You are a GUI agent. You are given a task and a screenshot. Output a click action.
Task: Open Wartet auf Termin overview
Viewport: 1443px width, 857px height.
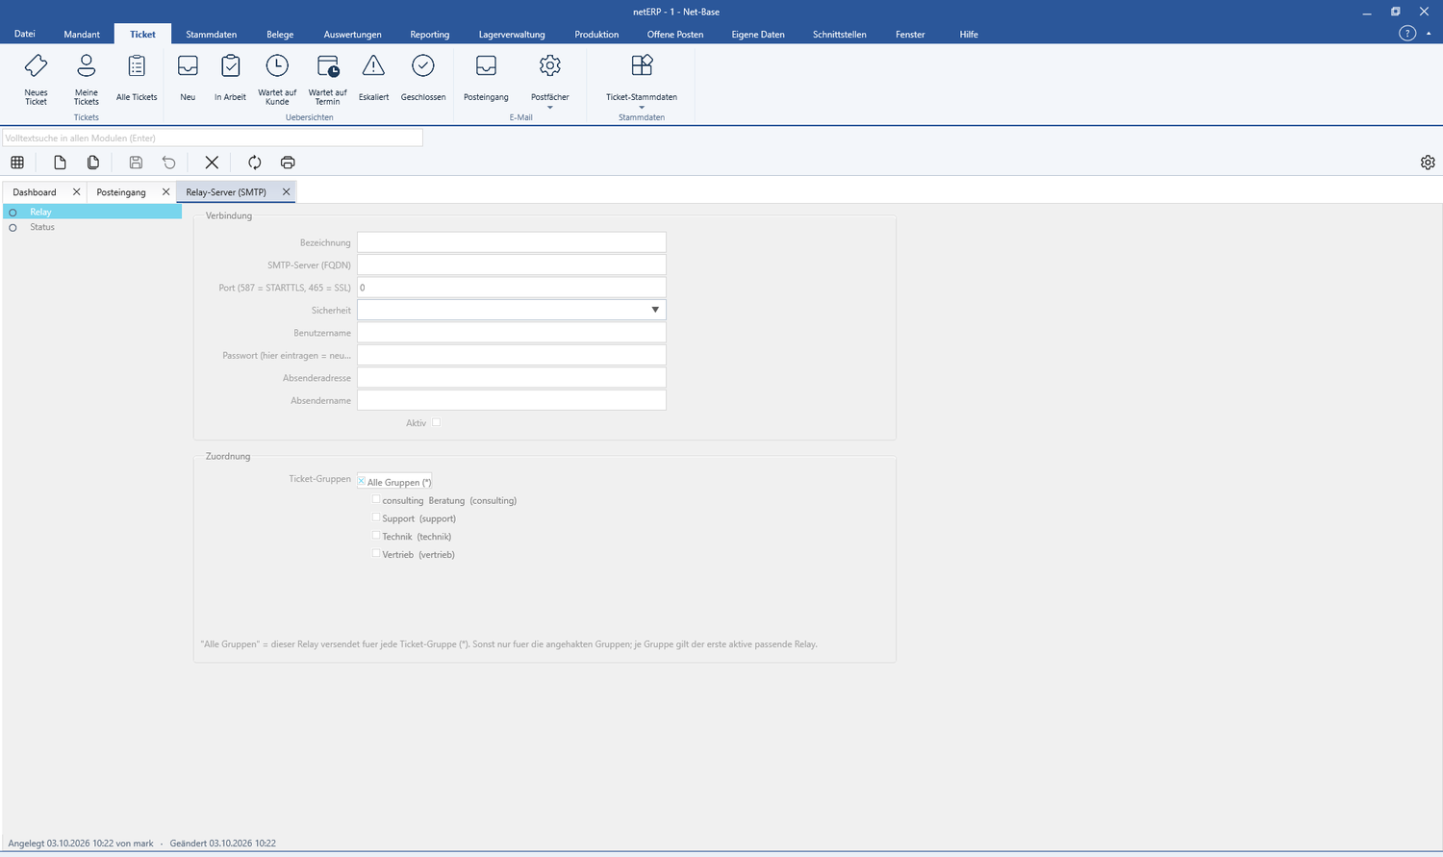tap(327, 79)
